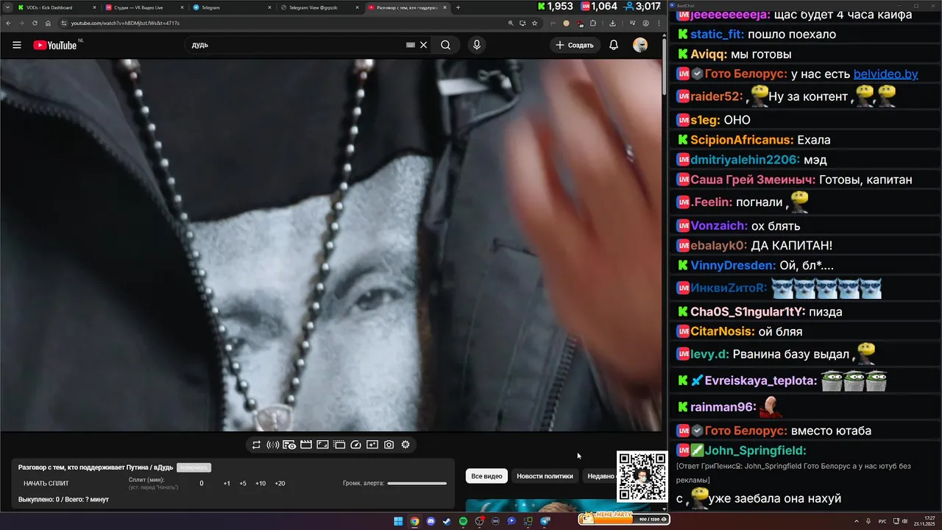Add +1 minute to split

tap(227, 484)
